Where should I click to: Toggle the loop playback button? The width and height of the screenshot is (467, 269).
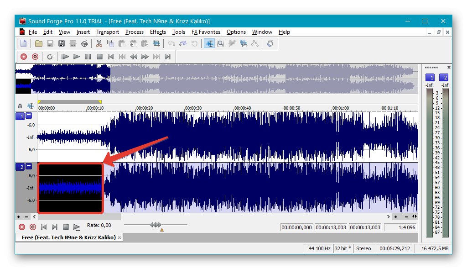(50, 57)
